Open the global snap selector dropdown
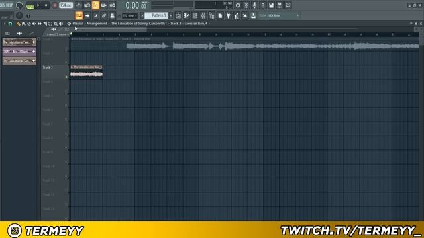Screen dimensions: 424x238 tap(130, 16)
